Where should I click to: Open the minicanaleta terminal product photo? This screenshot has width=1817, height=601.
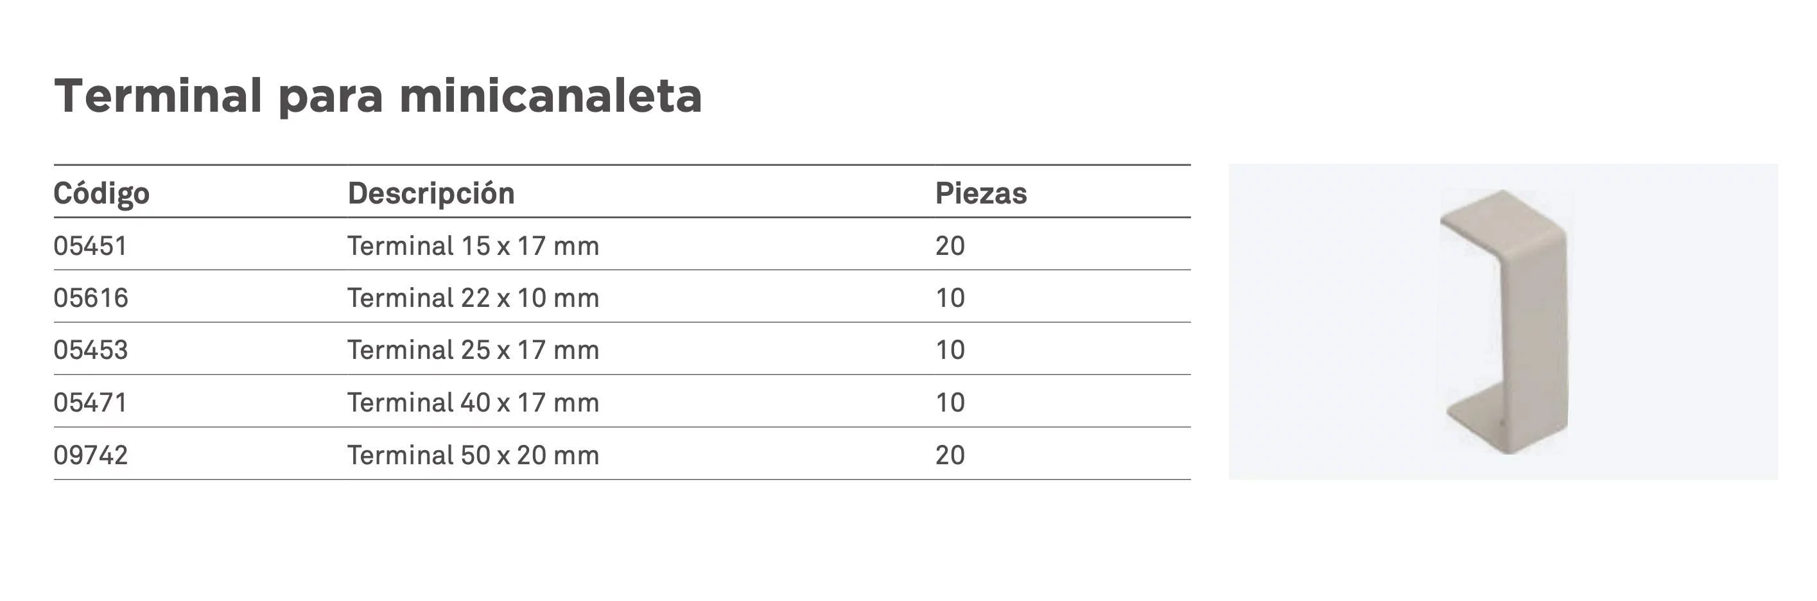[x=1503, y=322]
